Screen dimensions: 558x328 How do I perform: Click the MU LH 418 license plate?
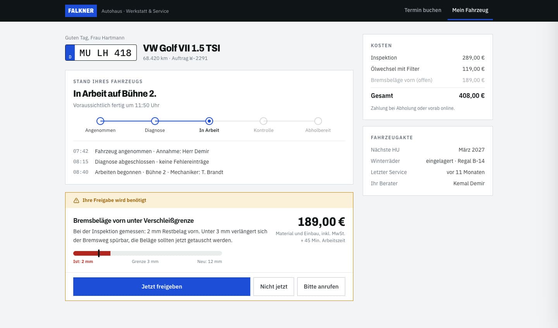(x=101, y=53)
